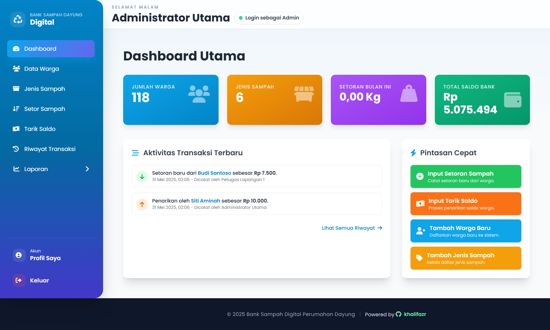The width and height of the screenshot is (550, 330).
Task: Open the Data Warga menu
Action: 42,69
